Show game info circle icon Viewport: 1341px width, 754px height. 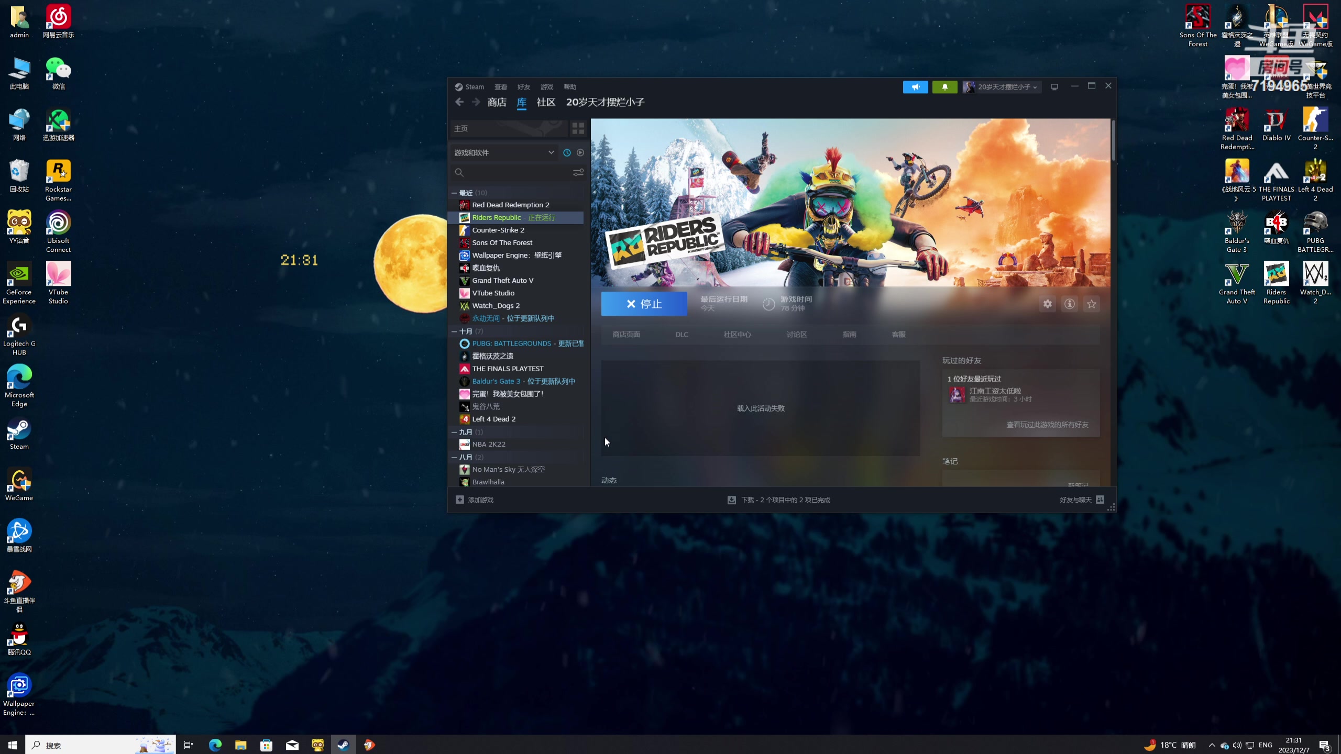click(1070, 304)
